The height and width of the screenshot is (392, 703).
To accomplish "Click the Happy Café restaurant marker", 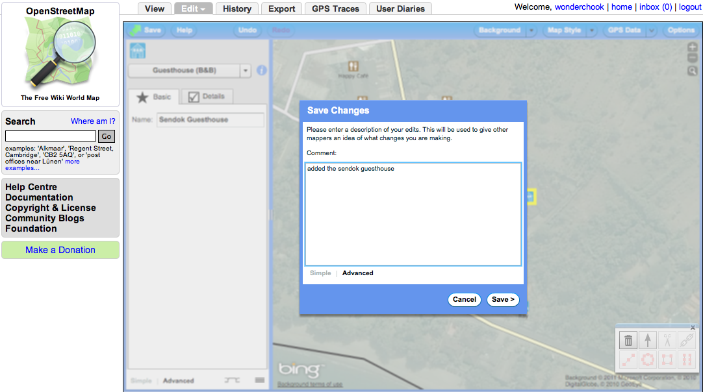I will (x=353, y=66).
